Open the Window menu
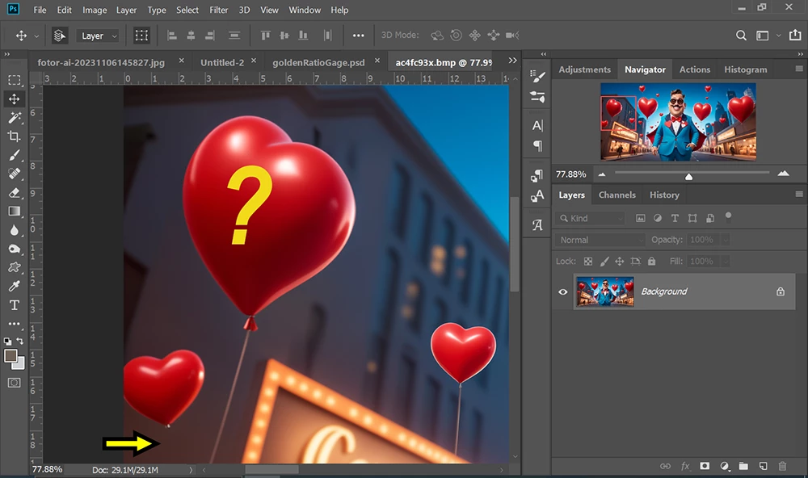Viewport: 808px width, 478px height. coord(305,10)
